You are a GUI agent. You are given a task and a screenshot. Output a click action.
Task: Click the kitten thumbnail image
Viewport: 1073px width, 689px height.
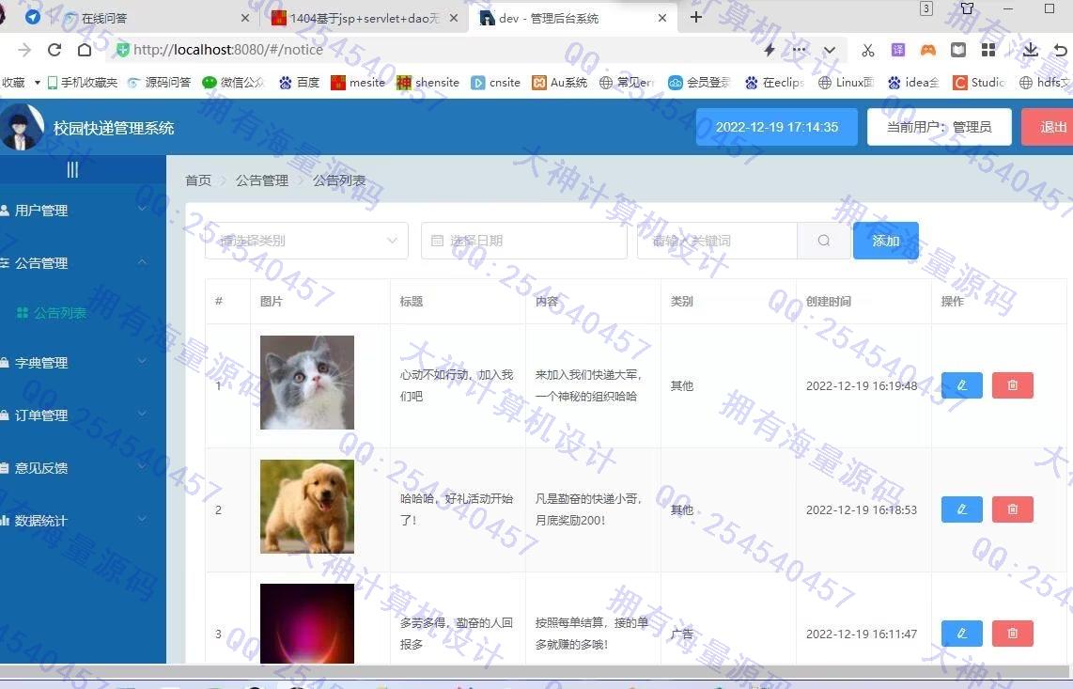pyautogui.click(x=307, y=383)
